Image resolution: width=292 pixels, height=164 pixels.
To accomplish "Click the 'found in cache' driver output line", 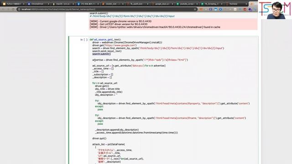I will pos(155,27).
